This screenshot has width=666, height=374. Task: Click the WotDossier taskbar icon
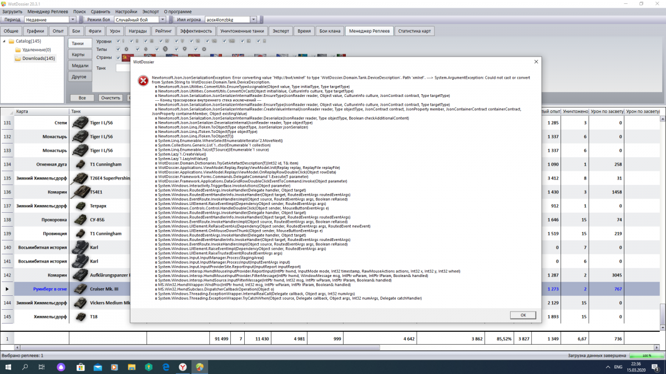click(x=200, y=367)
